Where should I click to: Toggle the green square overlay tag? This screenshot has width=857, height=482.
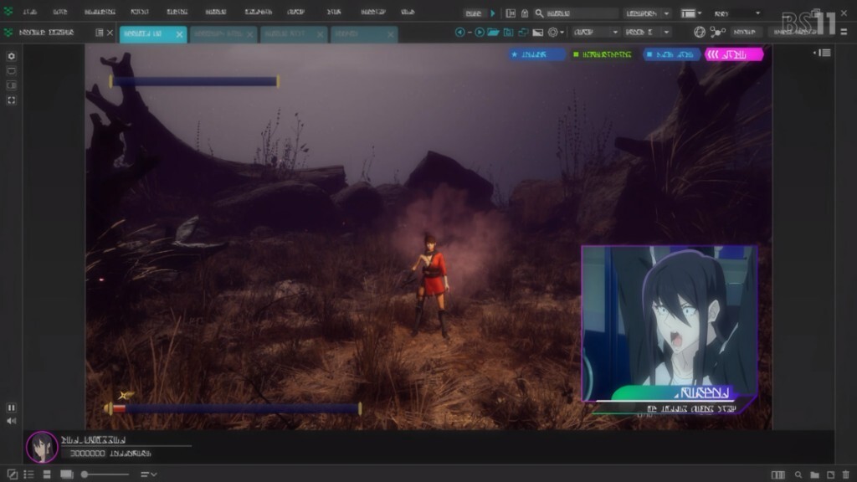(601, 54)
